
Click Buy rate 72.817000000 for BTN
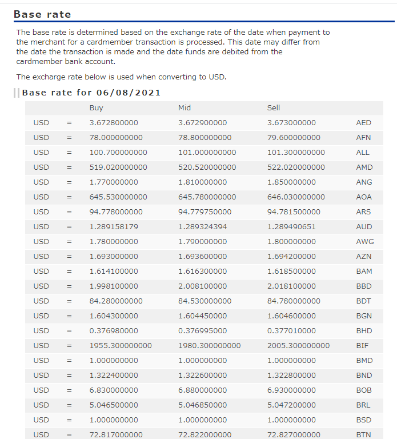click(116, 434)
